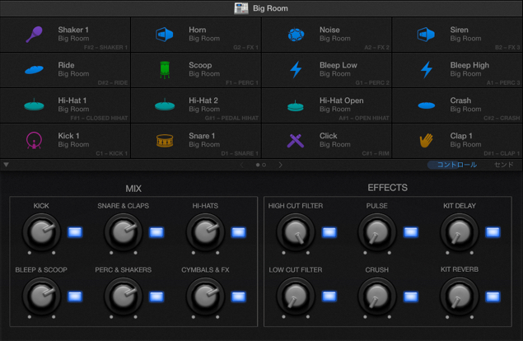The width and height of the screenshot is (523, 341).
Task: Switch to the センド tab
Action: click(x=504, y=165)
